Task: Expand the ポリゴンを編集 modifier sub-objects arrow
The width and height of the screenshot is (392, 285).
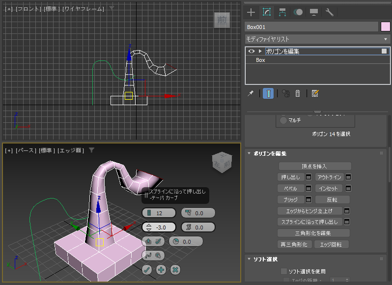Action: 260,51
